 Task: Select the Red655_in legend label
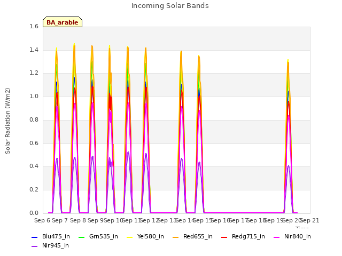point(198,237)
